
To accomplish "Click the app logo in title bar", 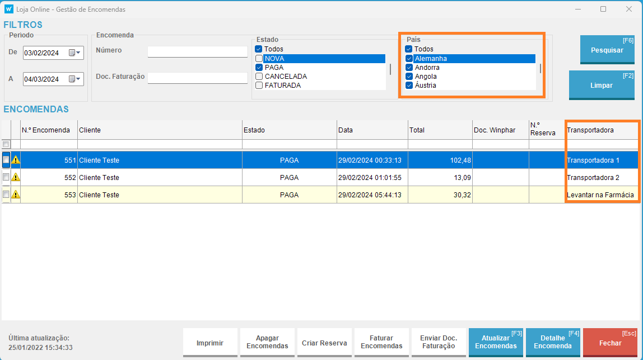I will [9, 9].
